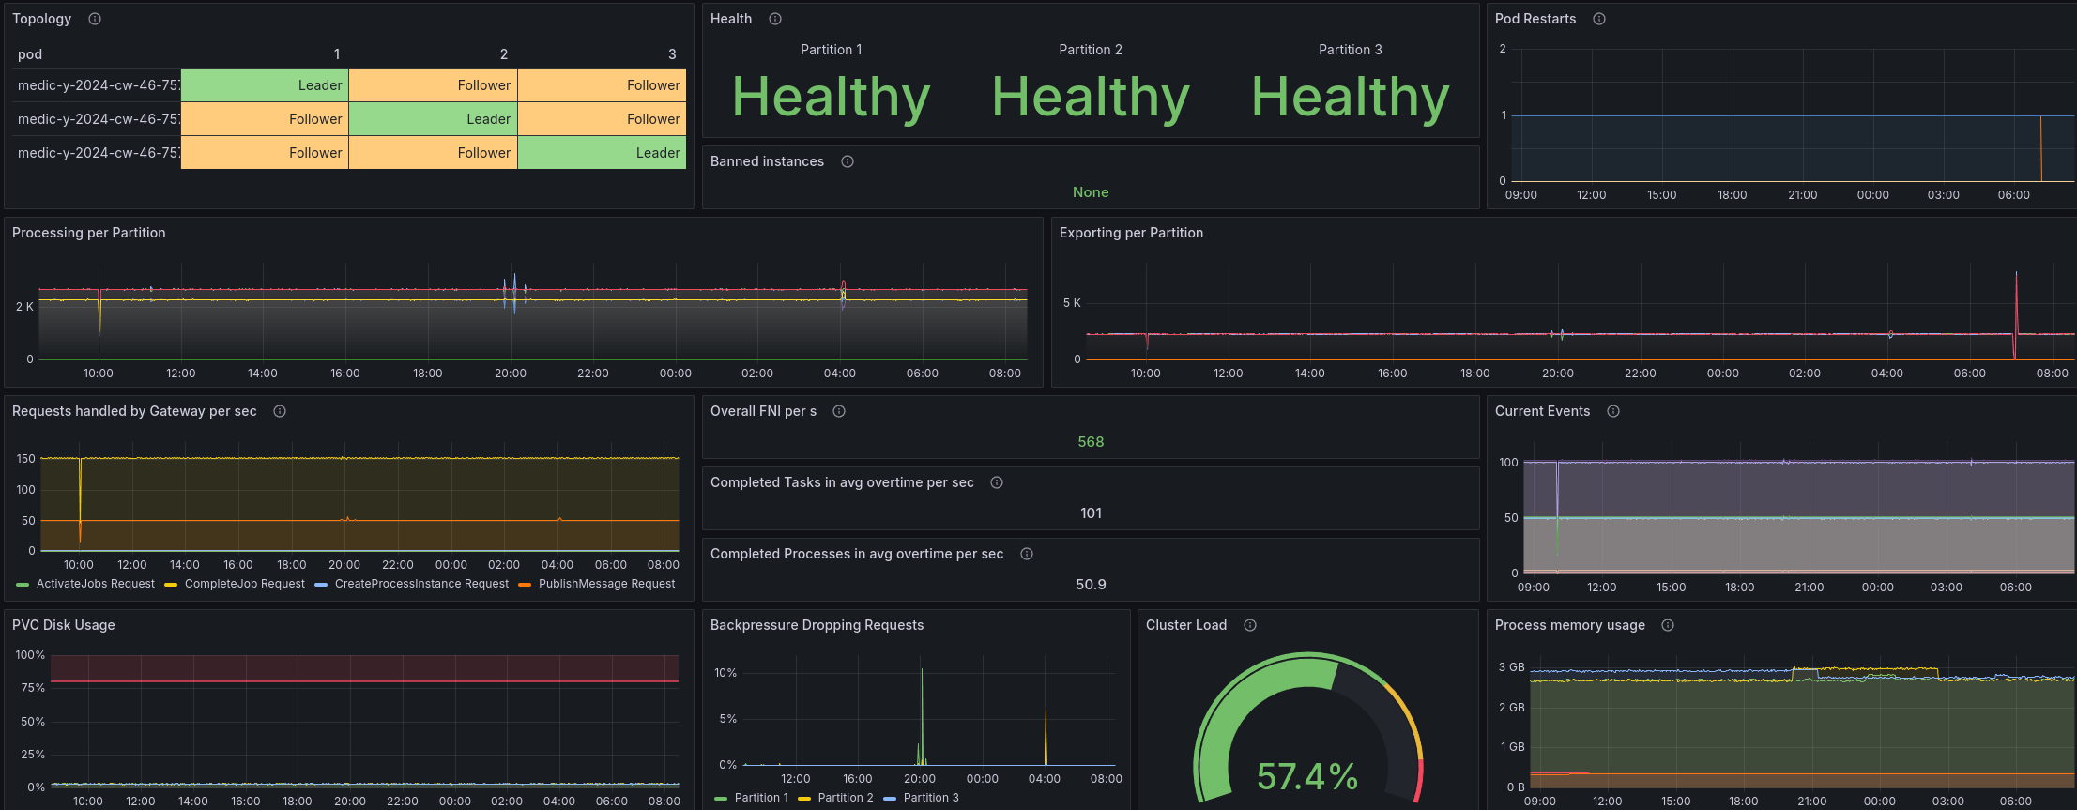Click the Completed Tasks value 101
This screenshot has height=810, width=2077.
coord(1091,513)
